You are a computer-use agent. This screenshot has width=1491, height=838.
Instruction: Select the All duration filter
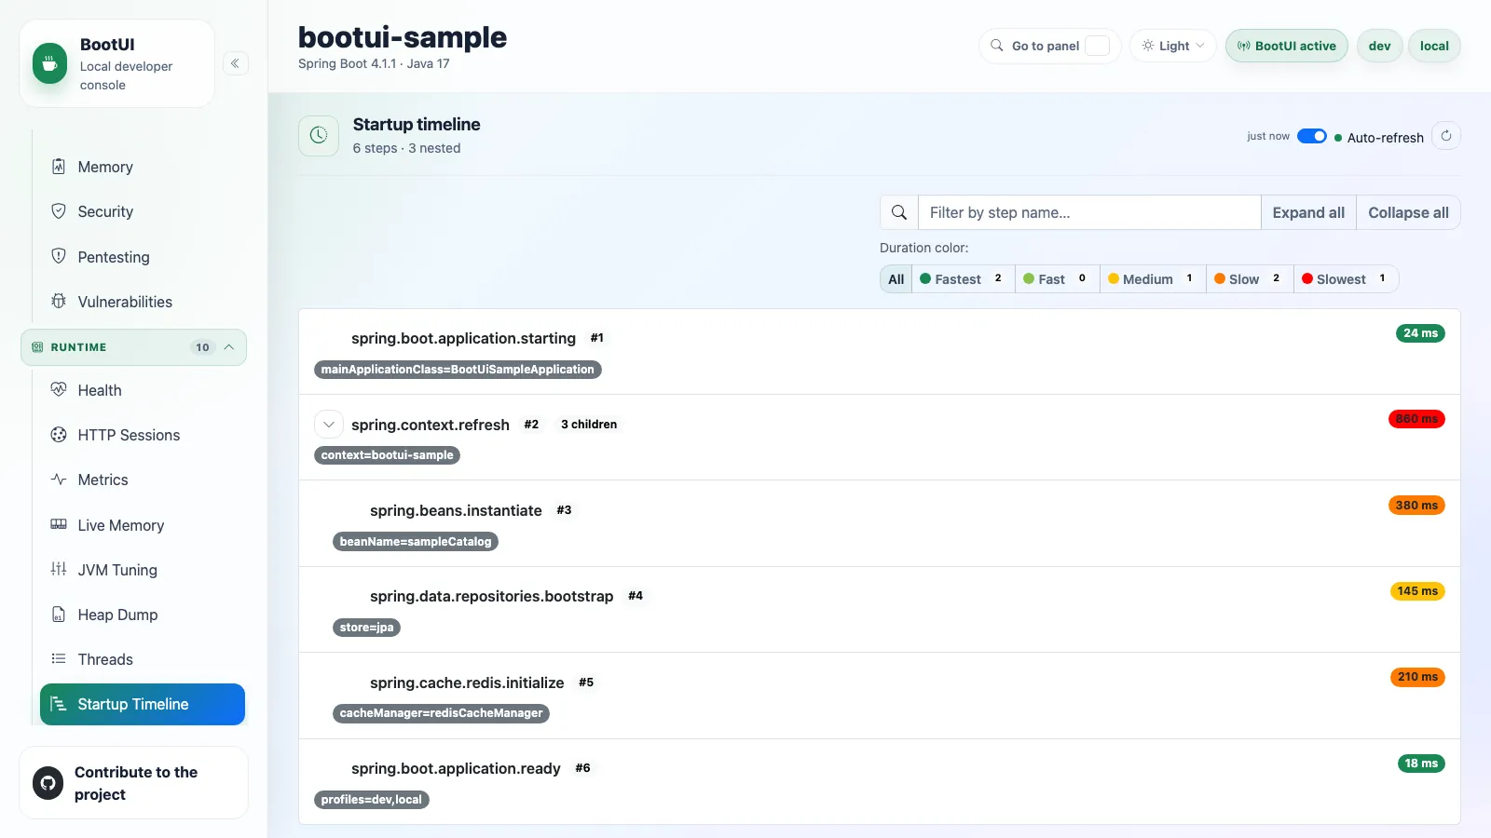(896, 279)
